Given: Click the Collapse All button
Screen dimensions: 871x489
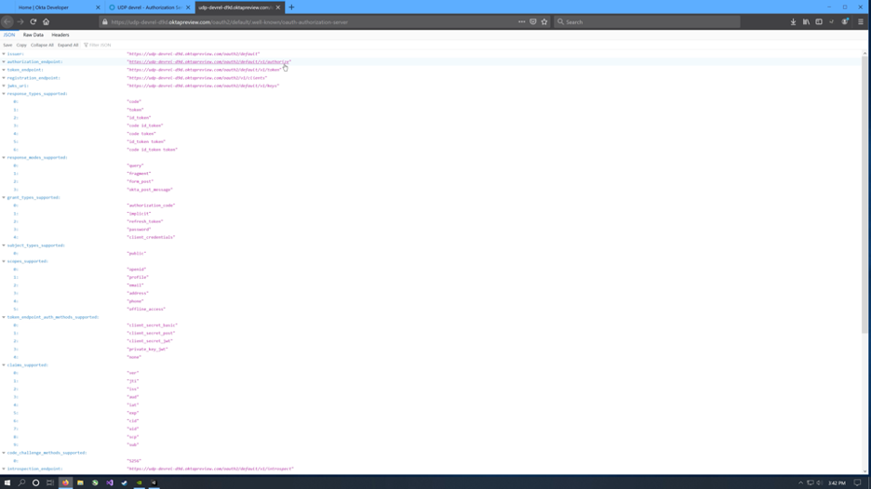Looking at the screenshot, I should [x=42, y=45].
